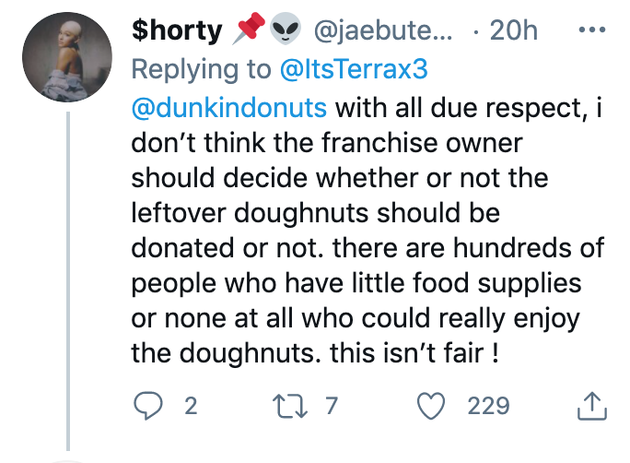Image resolution: width=630 pixels, height=463 pixels.
Task: Click the alien emoji beside the name
Action: coord(287,30)
